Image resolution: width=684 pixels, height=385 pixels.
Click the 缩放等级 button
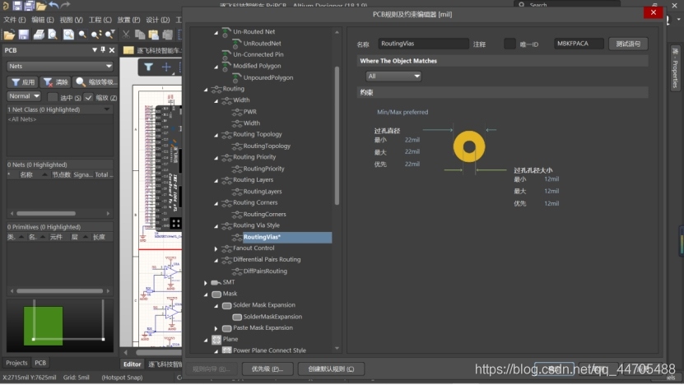pyautogui.click(x=95, y=81)
